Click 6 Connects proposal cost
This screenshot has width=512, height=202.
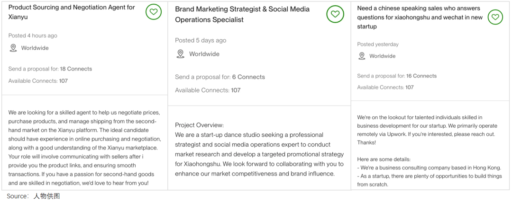(248, 77)
